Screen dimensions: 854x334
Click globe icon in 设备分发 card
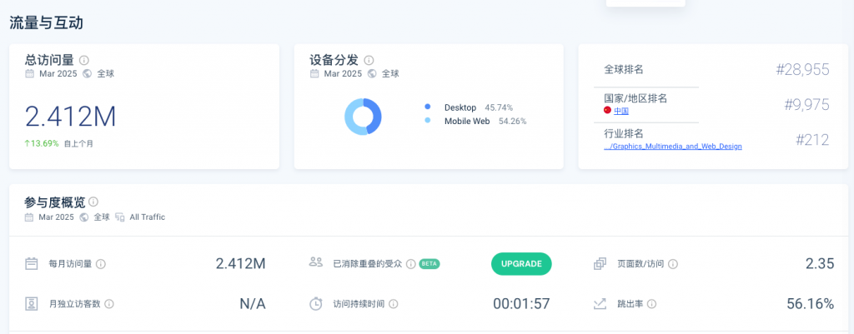point(372,74)
